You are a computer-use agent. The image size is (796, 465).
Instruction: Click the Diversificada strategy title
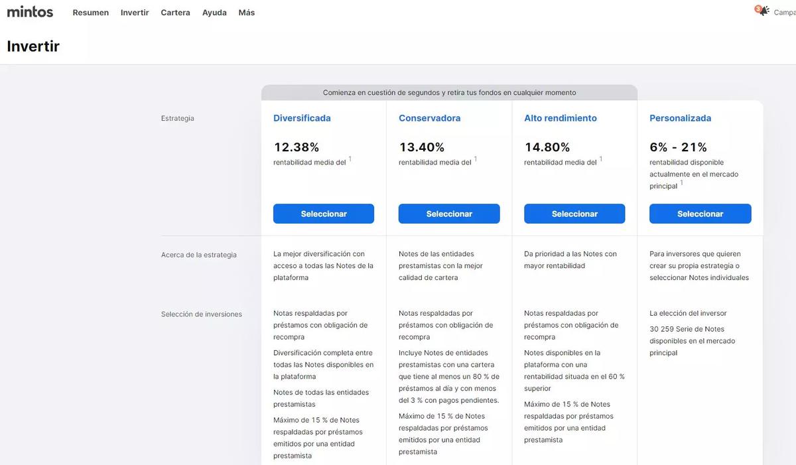302,117
